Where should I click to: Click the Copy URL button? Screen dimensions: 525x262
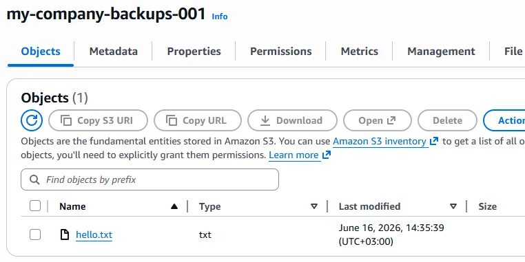[198, 120]
